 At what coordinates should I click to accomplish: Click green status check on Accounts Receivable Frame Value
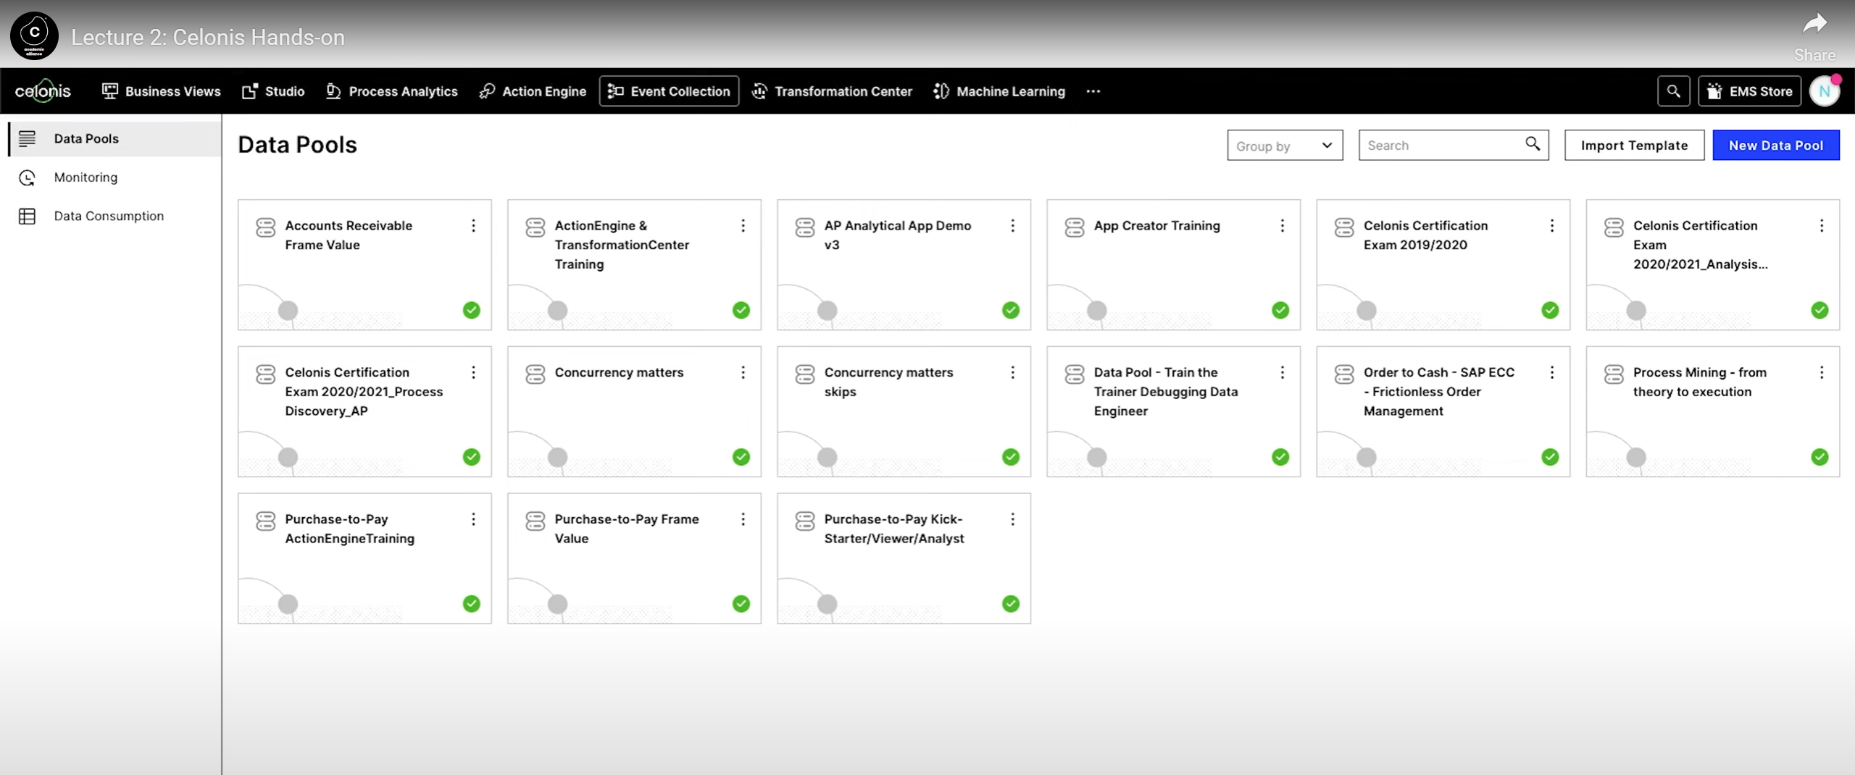tap(472, 310)
